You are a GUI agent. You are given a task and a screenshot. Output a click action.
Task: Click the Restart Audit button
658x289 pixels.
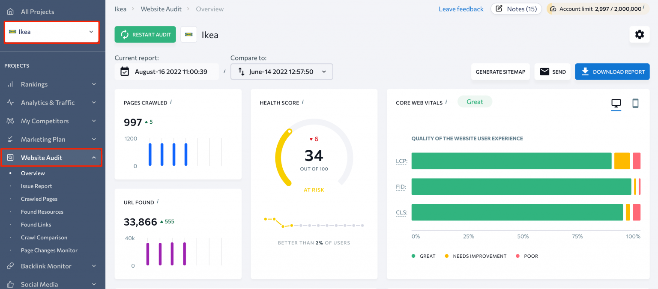coord(145,35)
